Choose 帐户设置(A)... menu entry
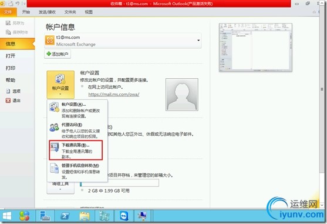Screen dimensions: 327x224 [77, 110]
